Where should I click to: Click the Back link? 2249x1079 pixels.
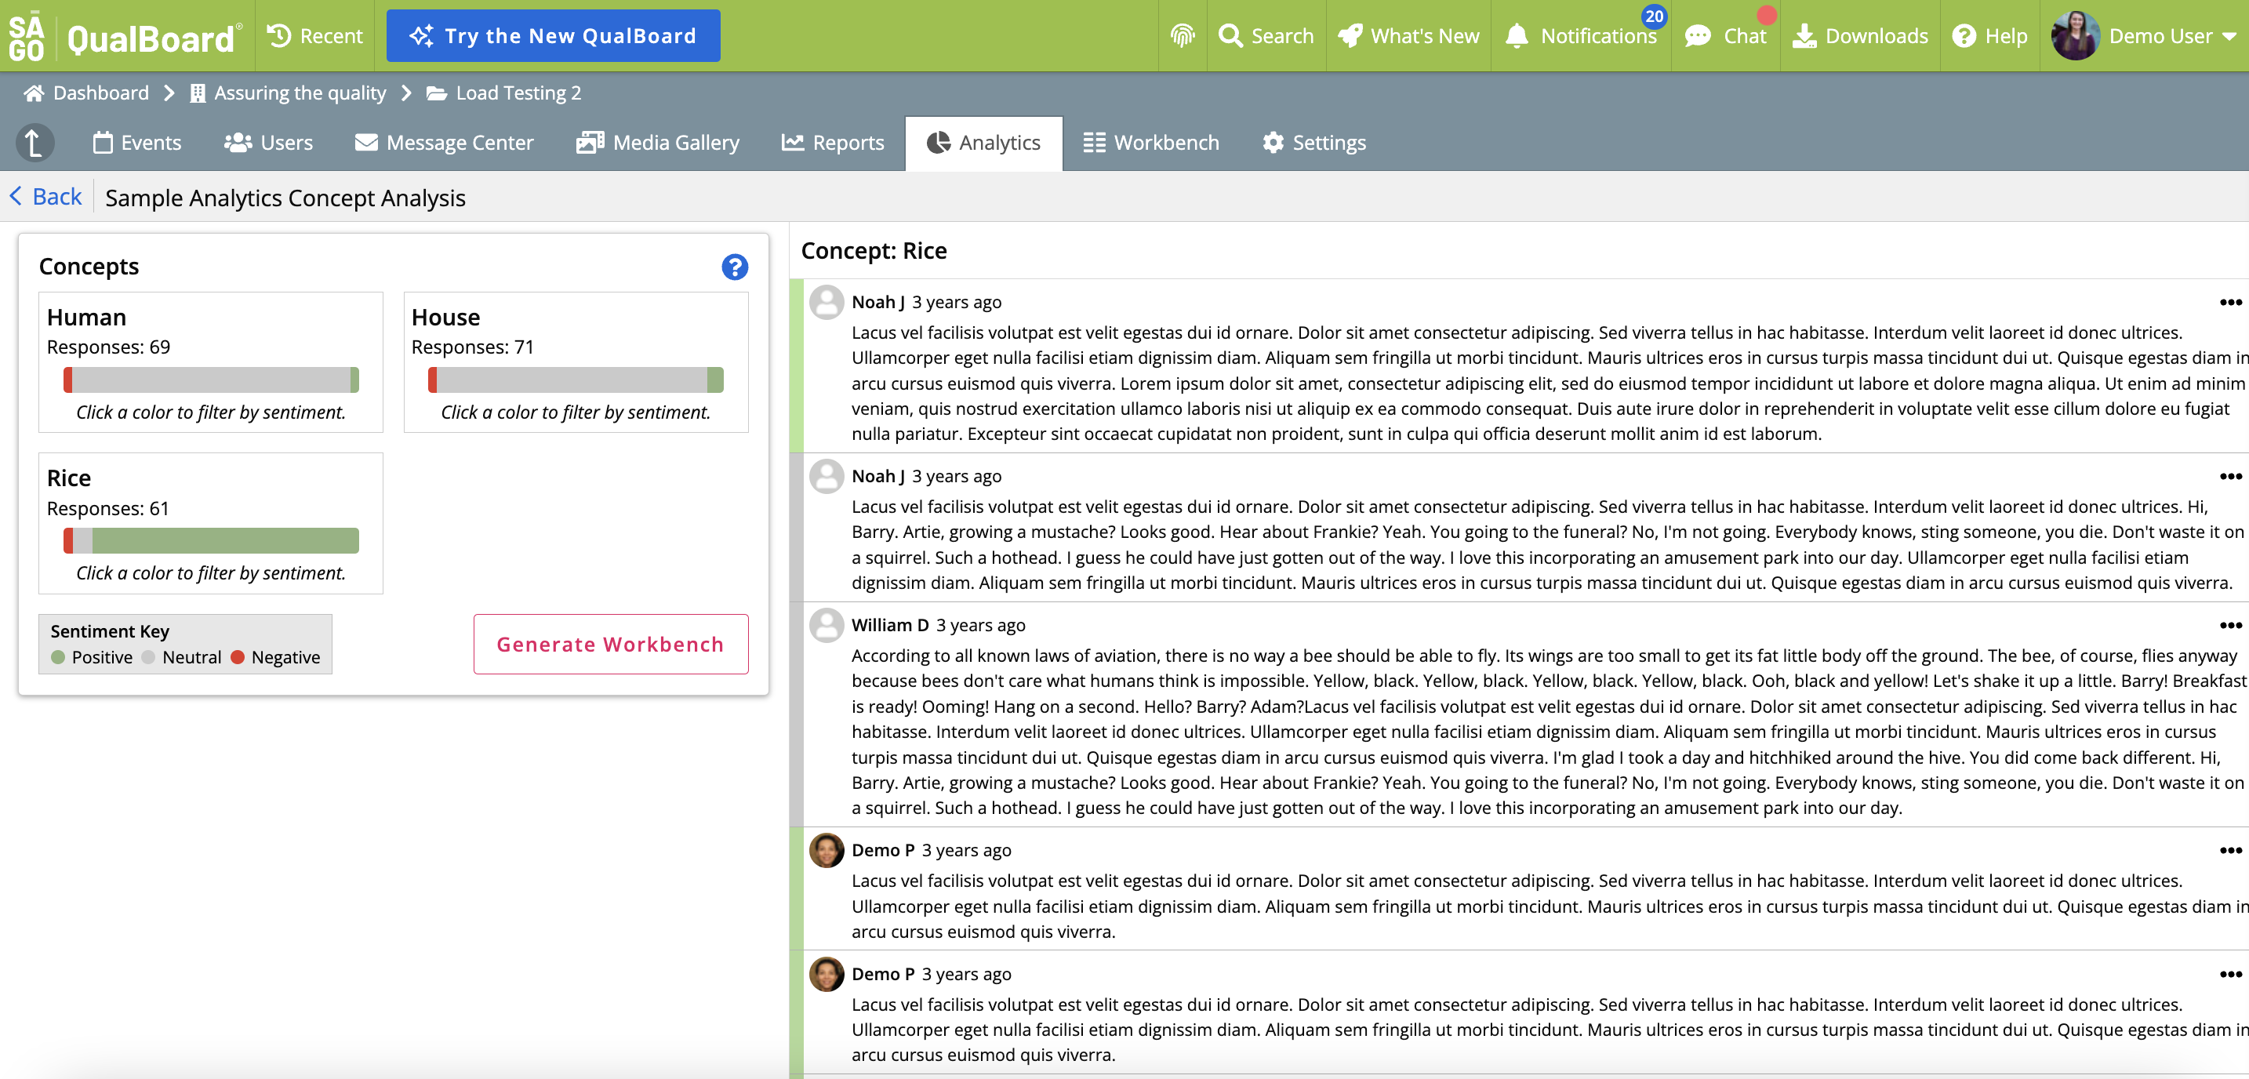[x=45, y=198]
